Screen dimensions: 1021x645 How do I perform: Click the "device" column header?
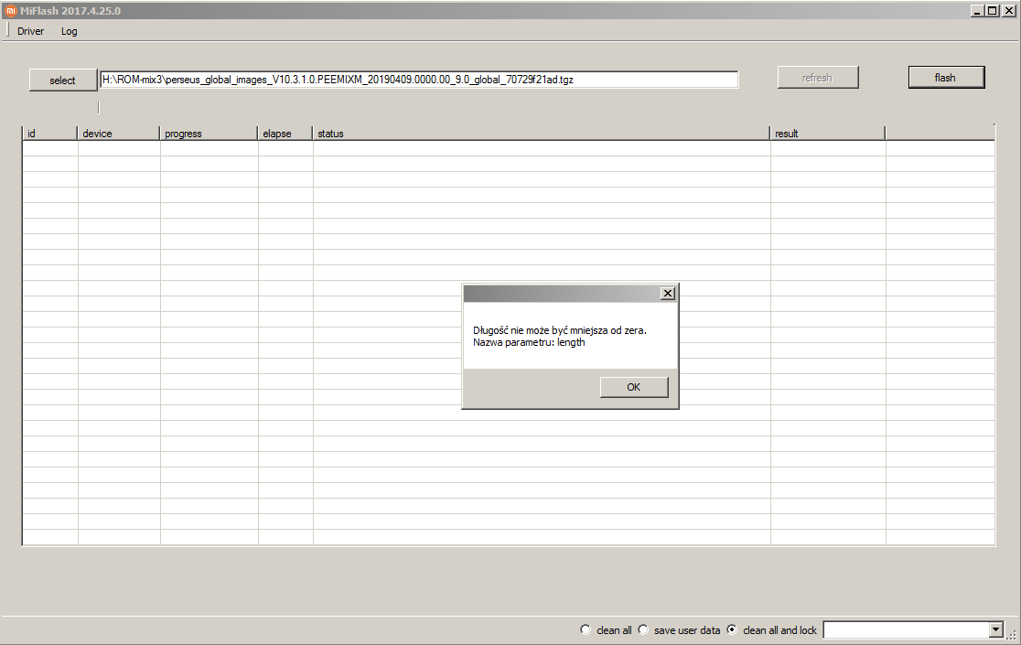[118, 134]
